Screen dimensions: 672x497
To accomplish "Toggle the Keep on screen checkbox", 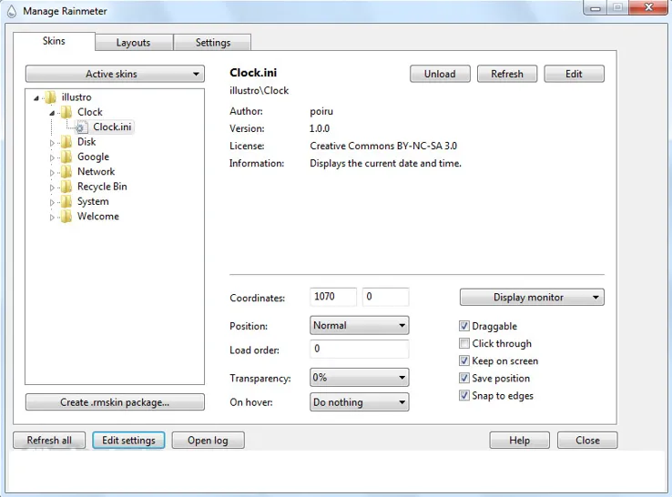I will (464, 360).
